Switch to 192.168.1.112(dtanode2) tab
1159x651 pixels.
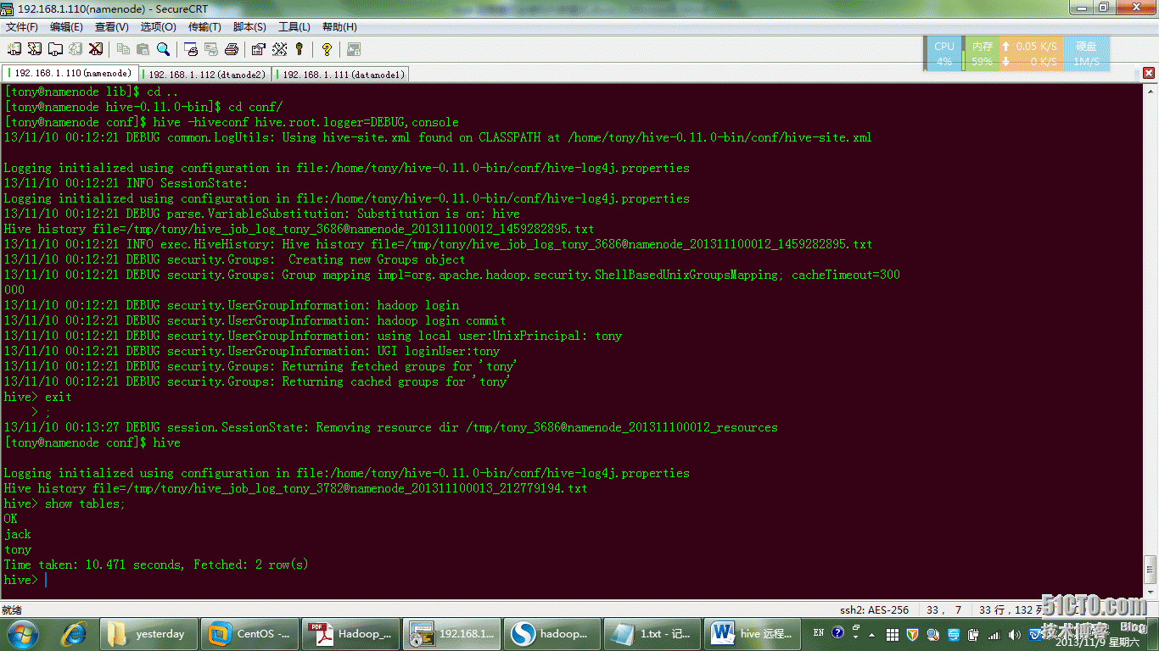point(204,75)
